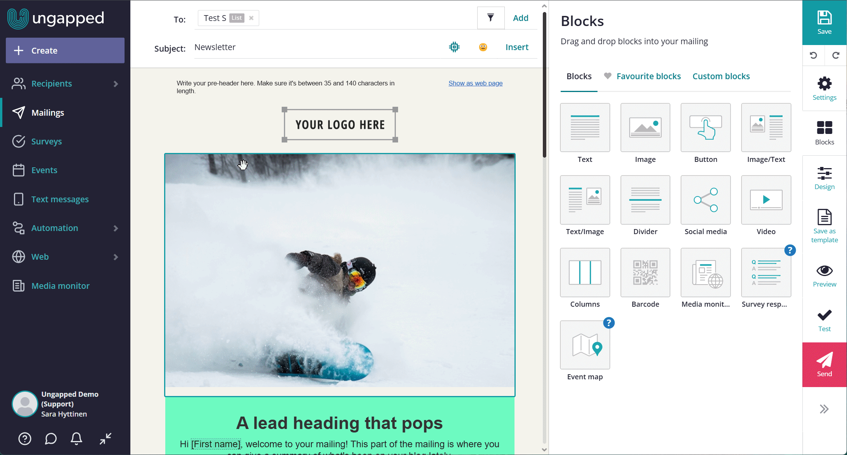Open the Design sliders panel
This screenshot has height=455, width=847.
pos(824,178)
